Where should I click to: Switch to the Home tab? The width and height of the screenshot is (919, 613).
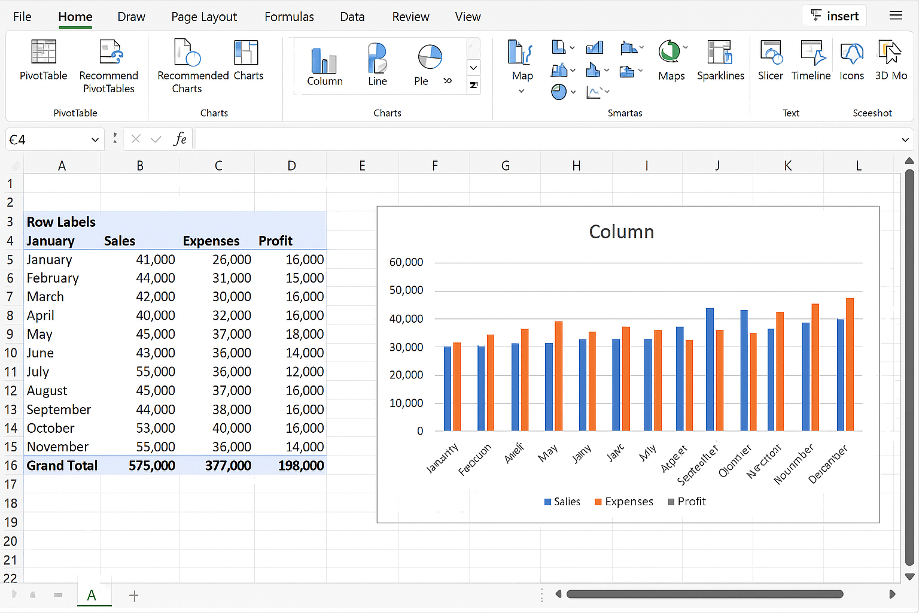75,17
